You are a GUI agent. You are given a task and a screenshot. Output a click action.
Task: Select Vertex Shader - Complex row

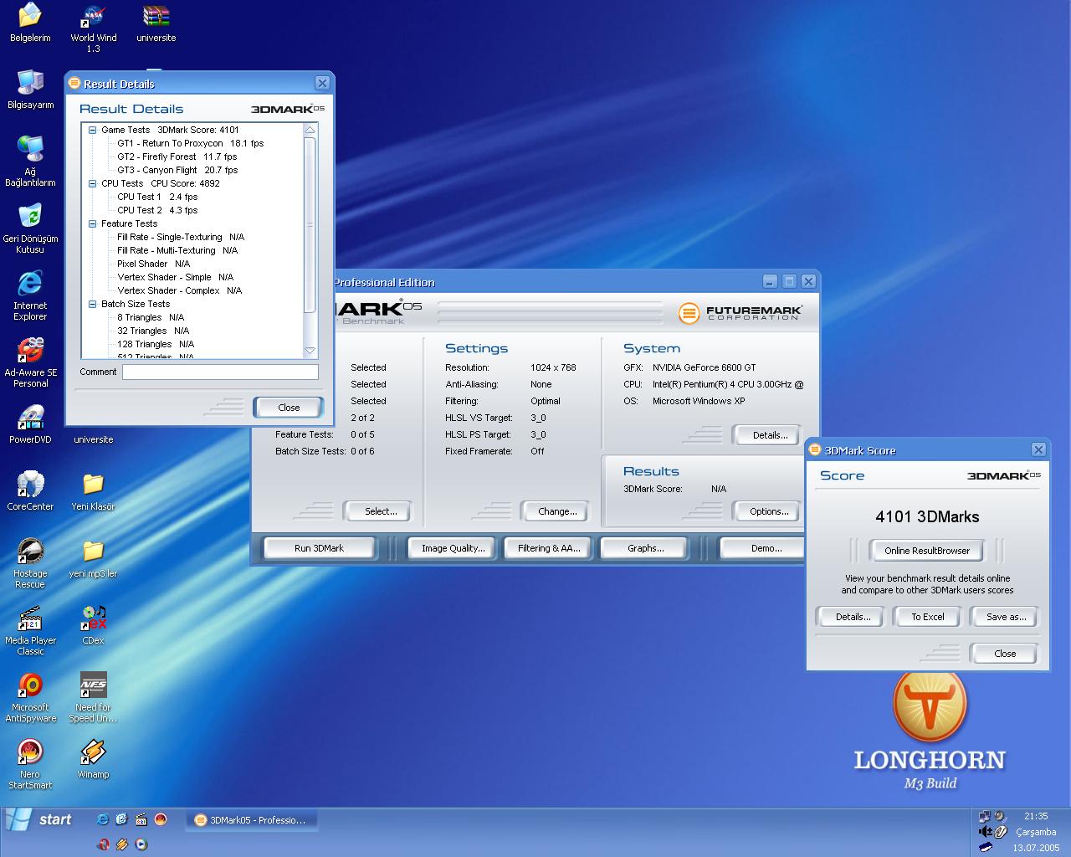179,290
